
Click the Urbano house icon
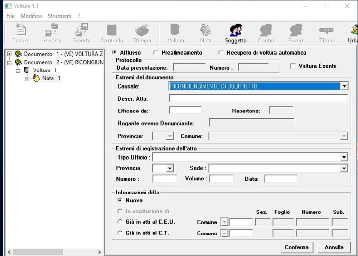354,30
